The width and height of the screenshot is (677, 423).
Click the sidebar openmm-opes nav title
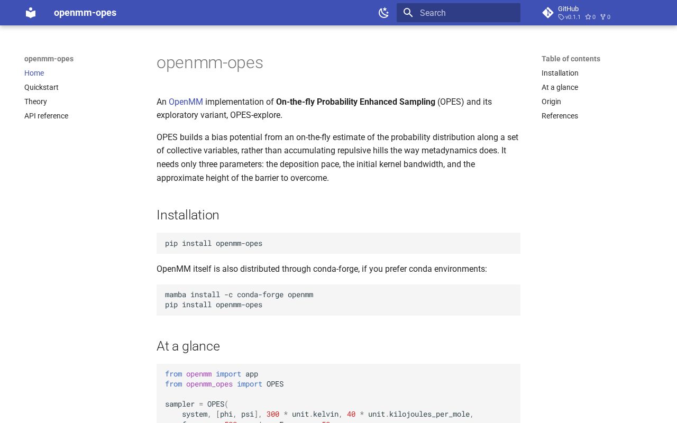pos(49,59)
